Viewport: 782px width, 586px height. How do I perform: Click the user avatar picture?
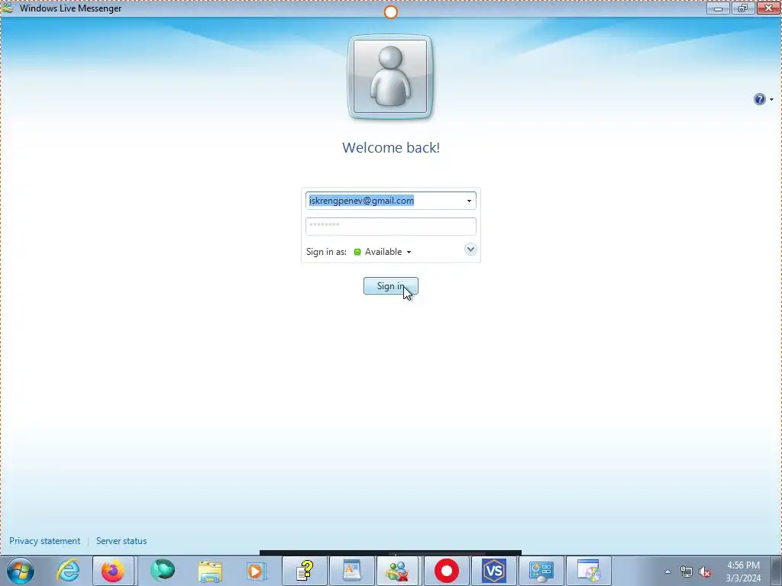click(390, 77)
